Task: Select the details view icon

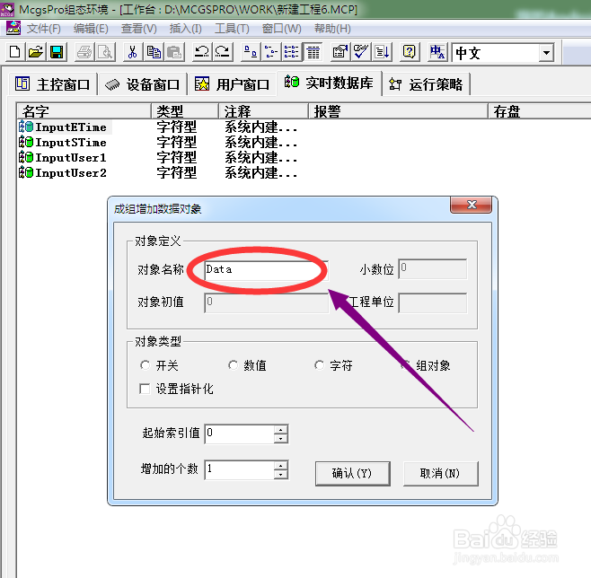Action: (313, 52)
